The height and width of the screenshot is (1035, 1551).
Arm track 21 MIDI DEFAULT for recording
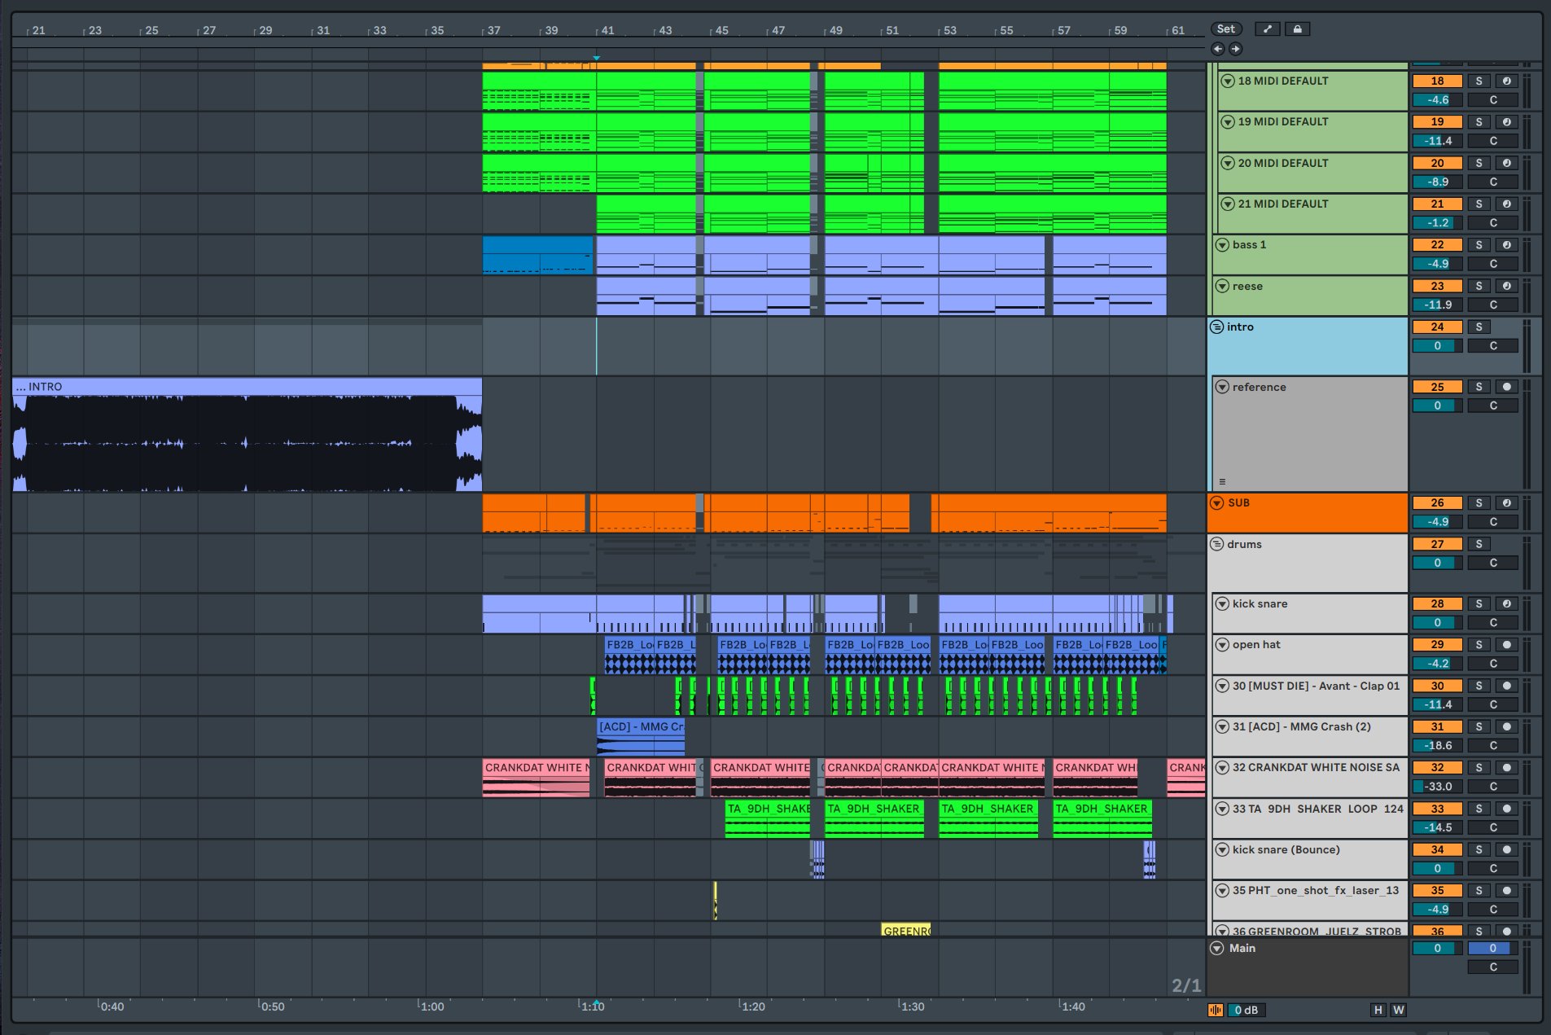(x=1507, y=204)
